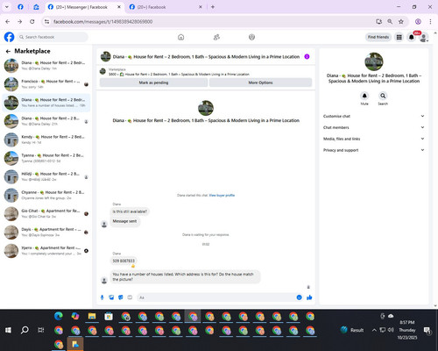438x351 pixels.
Task: Open Yperra's Apartment for Rent conversation
Action: (46, 251)
